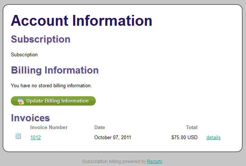Viewport: 246px width, 166px height.
Task: Click the Account Information page heading
Action: pos(82,21)
